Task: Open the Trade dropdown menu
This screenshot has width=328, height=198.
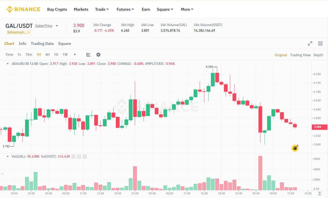Action: pos(102,9)
